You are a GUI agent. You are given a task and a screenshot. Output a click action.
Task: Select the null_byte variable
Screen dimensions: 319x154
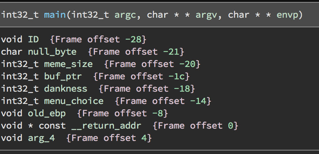pyautogui.click(x=52, y=52)
